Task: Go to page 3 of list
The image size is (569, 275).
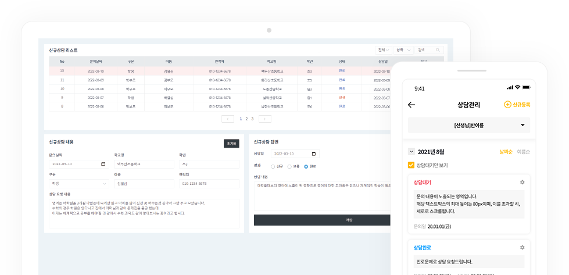Action: (252, 119)
